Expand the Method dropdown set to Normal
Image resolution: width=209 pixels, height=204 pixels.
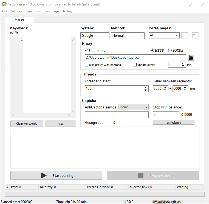(x=128, y=36)
